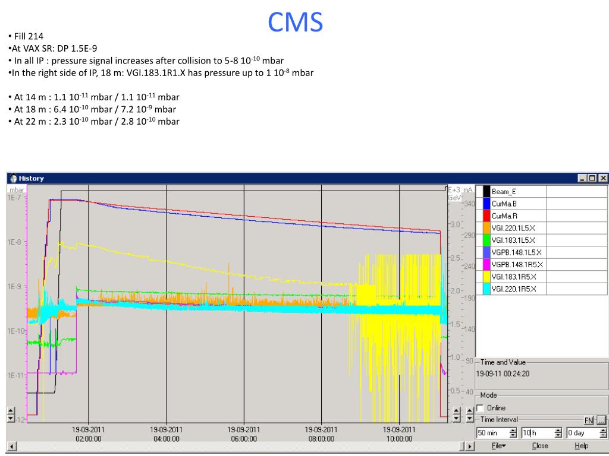
Task: Click the E+3 axis down arrow
Action: tap(457, 419)
